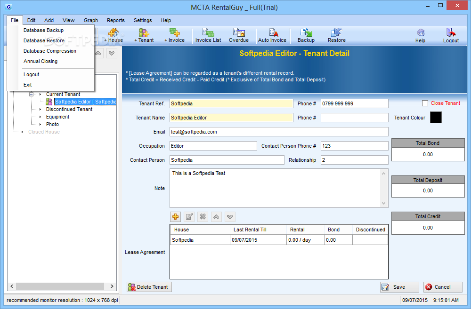Collapse the tree node above Current Tenant
The width and height of the screenshot is (471, 309).
31,94
